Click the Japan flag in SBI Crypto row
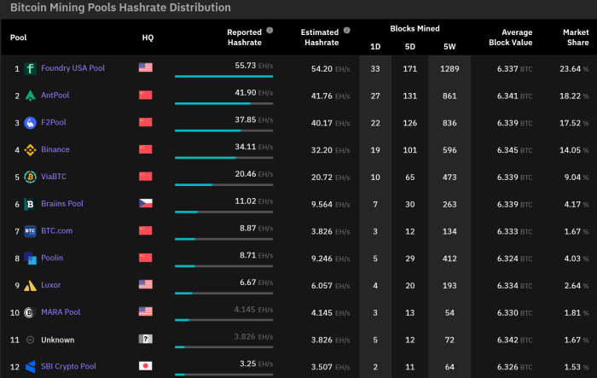Viewport: 597px width, 378px height. pos(145,366)
